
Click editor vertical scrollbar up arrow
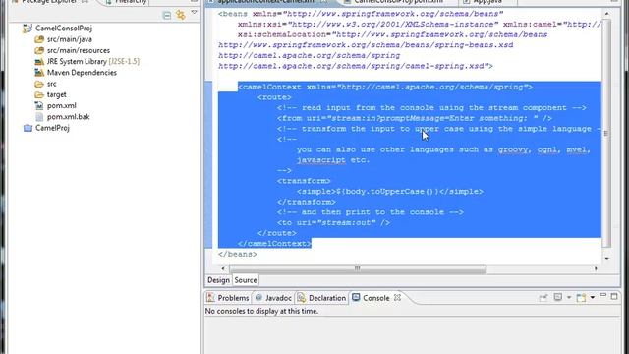pos(607,14)
